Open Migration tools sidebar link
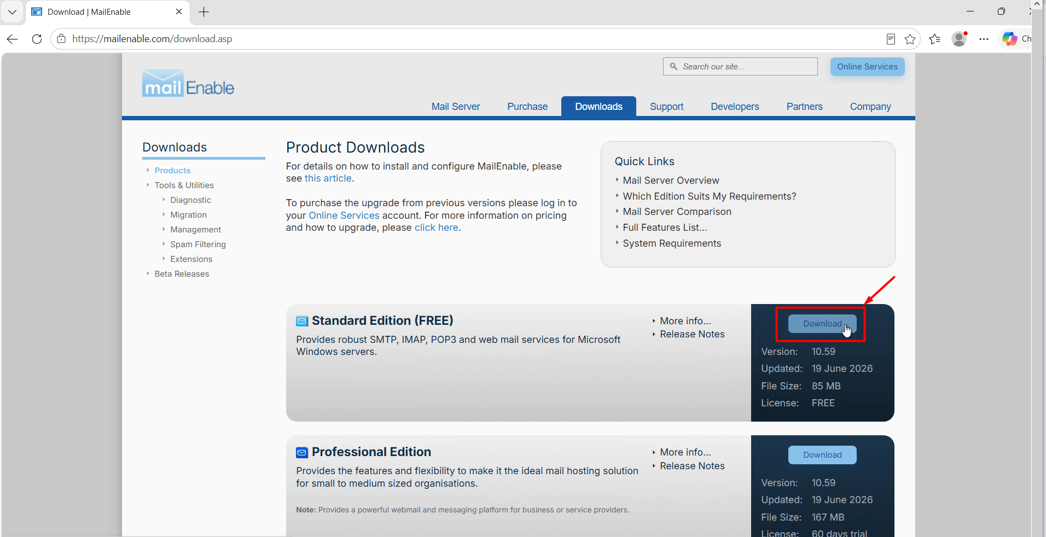This screenshot has width=1046, height=537. 188,215
